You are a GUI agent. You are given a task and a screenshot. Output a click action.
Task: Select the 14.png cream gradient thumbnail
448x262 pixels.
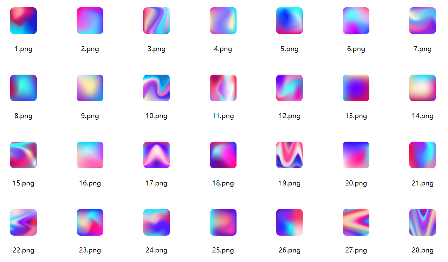[423, 88]
